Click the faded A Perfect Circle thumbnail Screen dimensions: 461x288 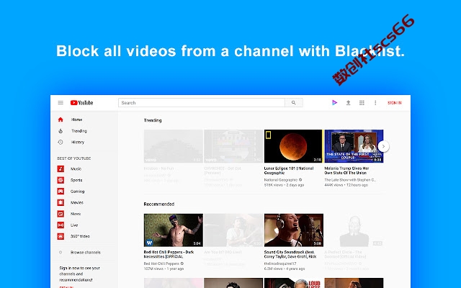coord(354,230)
